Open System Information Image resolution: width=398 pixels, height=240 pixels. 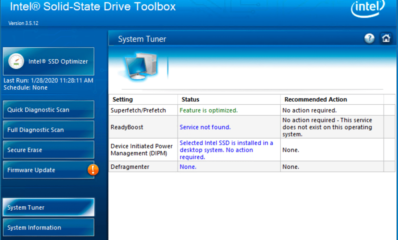(49, 227)
